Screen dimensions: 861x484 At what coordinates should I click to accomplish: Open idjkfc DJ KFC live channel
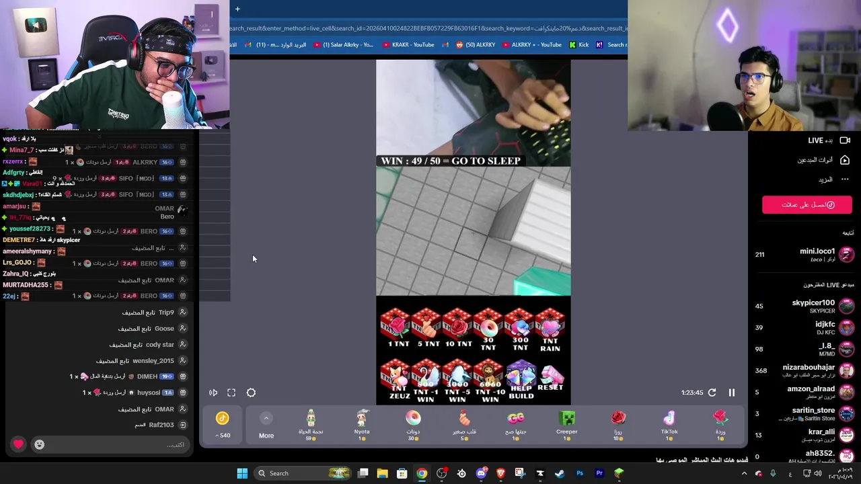(x=804, y=327)
